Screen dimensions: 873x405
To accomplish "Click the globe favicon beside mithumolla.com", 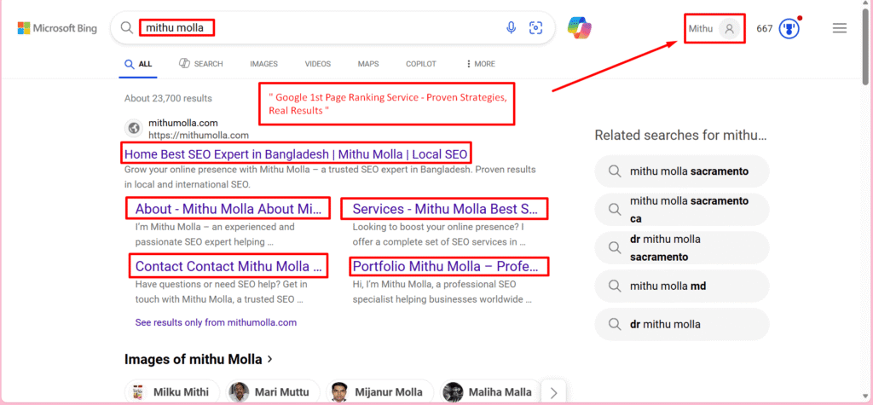I will point(134,128).
